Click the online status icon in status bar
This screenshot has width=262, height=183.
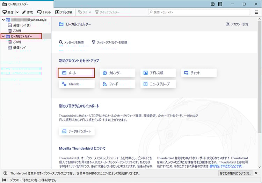4,180
